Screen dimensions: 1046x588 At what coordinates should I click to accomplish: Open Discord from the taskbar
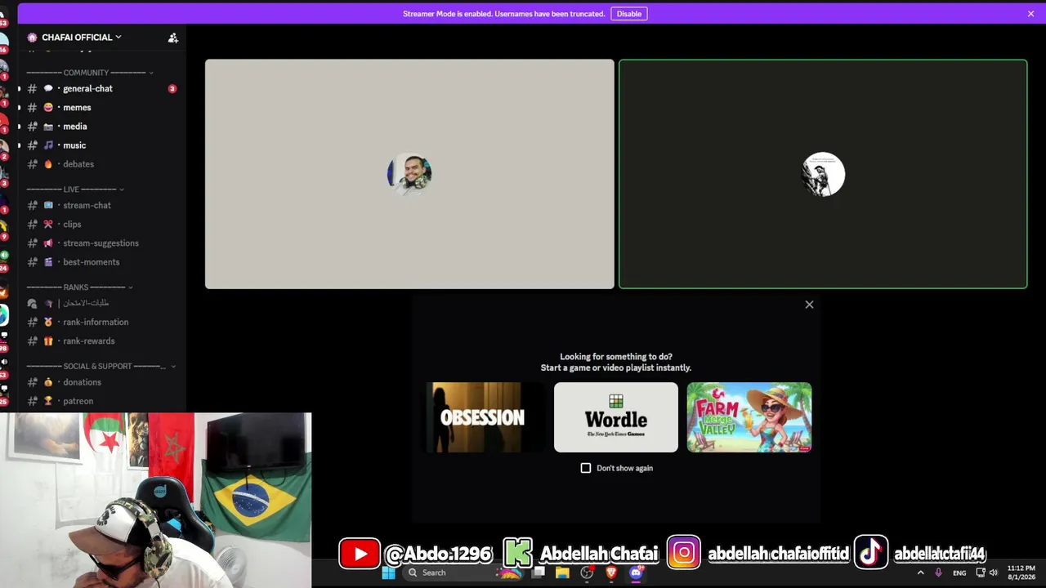(637, 572)
